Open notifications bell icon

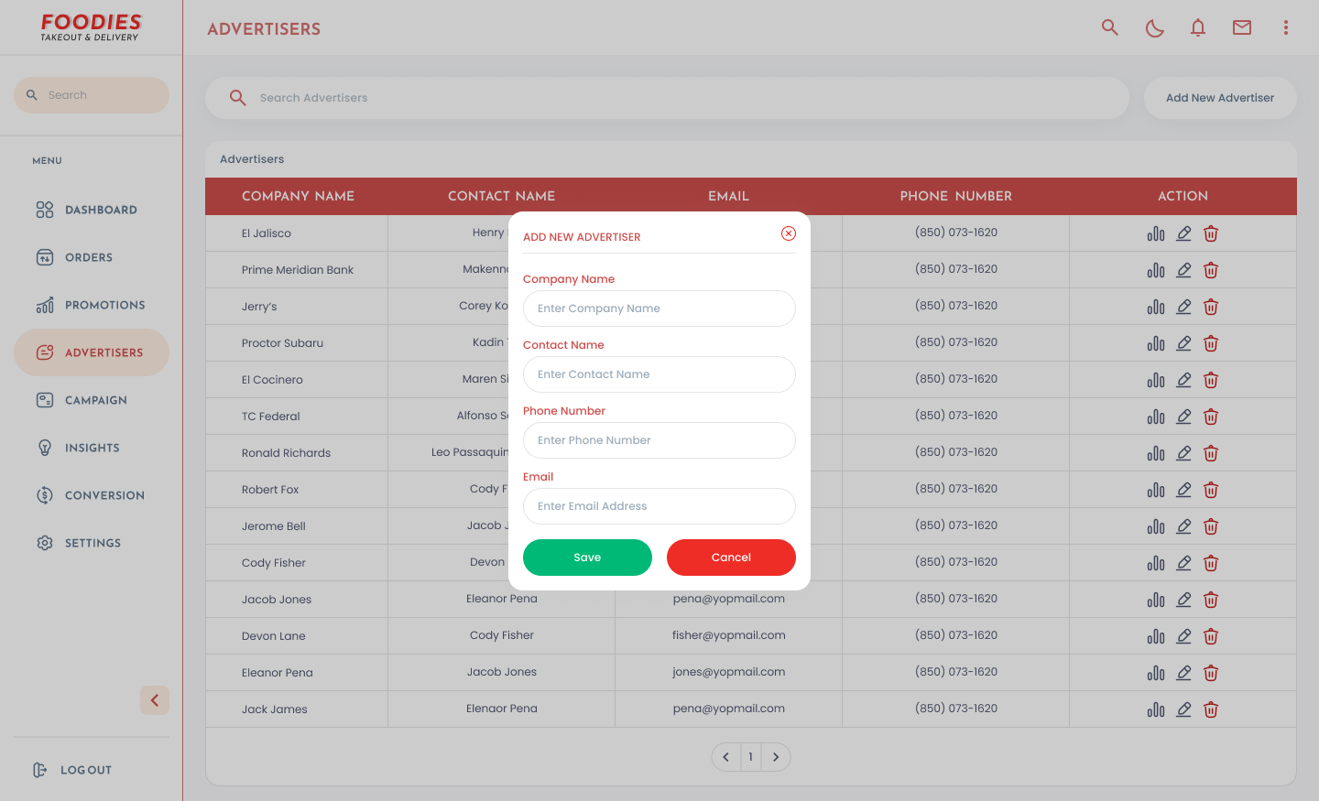tap(1198, 27)
